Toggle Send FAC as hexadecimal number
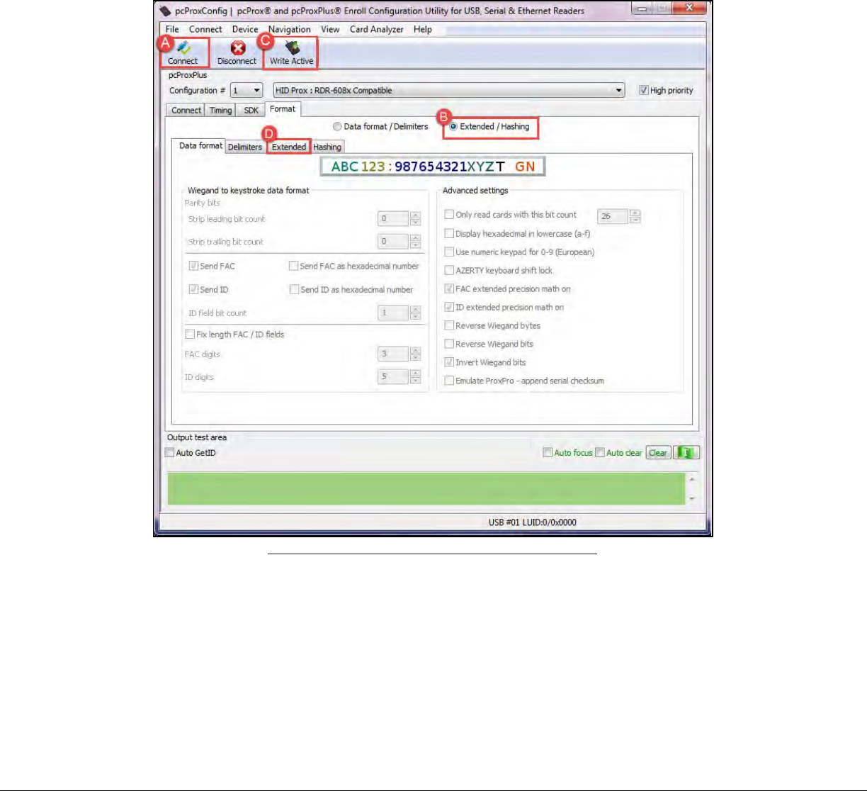The width and height of the screenshot is (867, 791). (293, 267)
